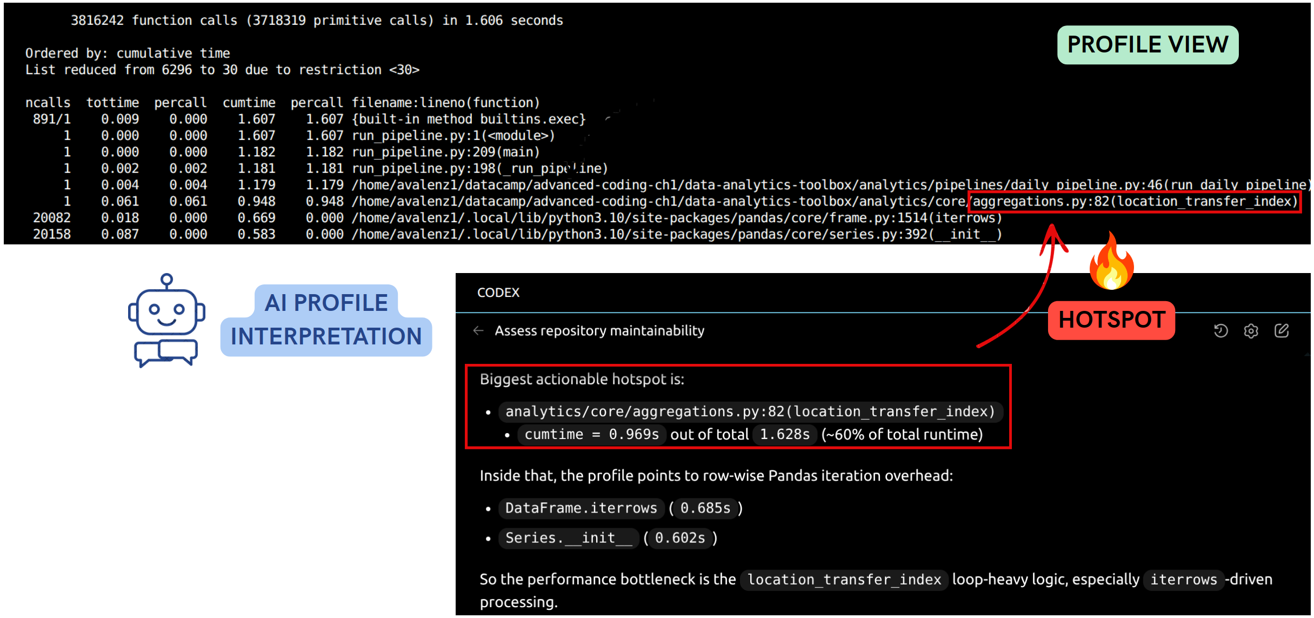1314x618 pixels.
Task: Click the DataFrame.iterrows code chip
Action: [581, 508]
